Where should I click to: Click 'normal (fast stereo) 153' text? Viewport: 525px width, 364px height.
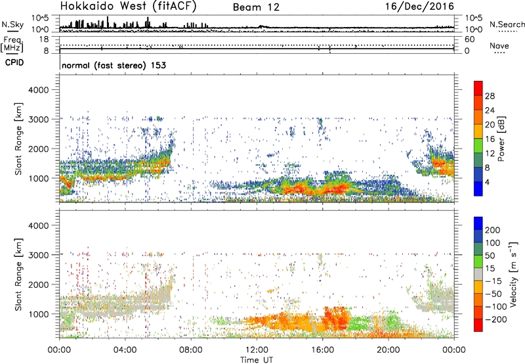pyautogui.click(x=114, y=65)
